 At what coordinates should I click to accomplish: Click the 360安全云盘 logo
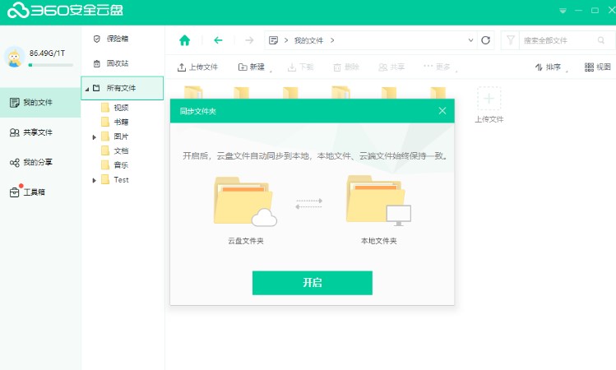coord(65,10)
